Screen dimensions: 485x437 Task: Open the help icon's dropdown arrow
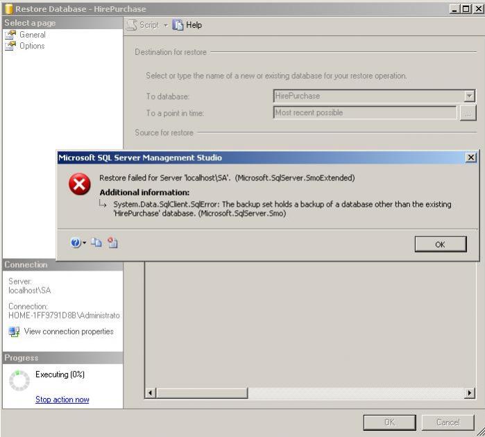84,243
